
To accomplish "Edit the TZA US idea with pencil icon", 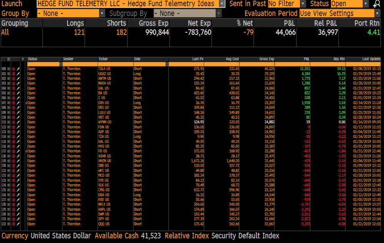I will click(18, 137).
